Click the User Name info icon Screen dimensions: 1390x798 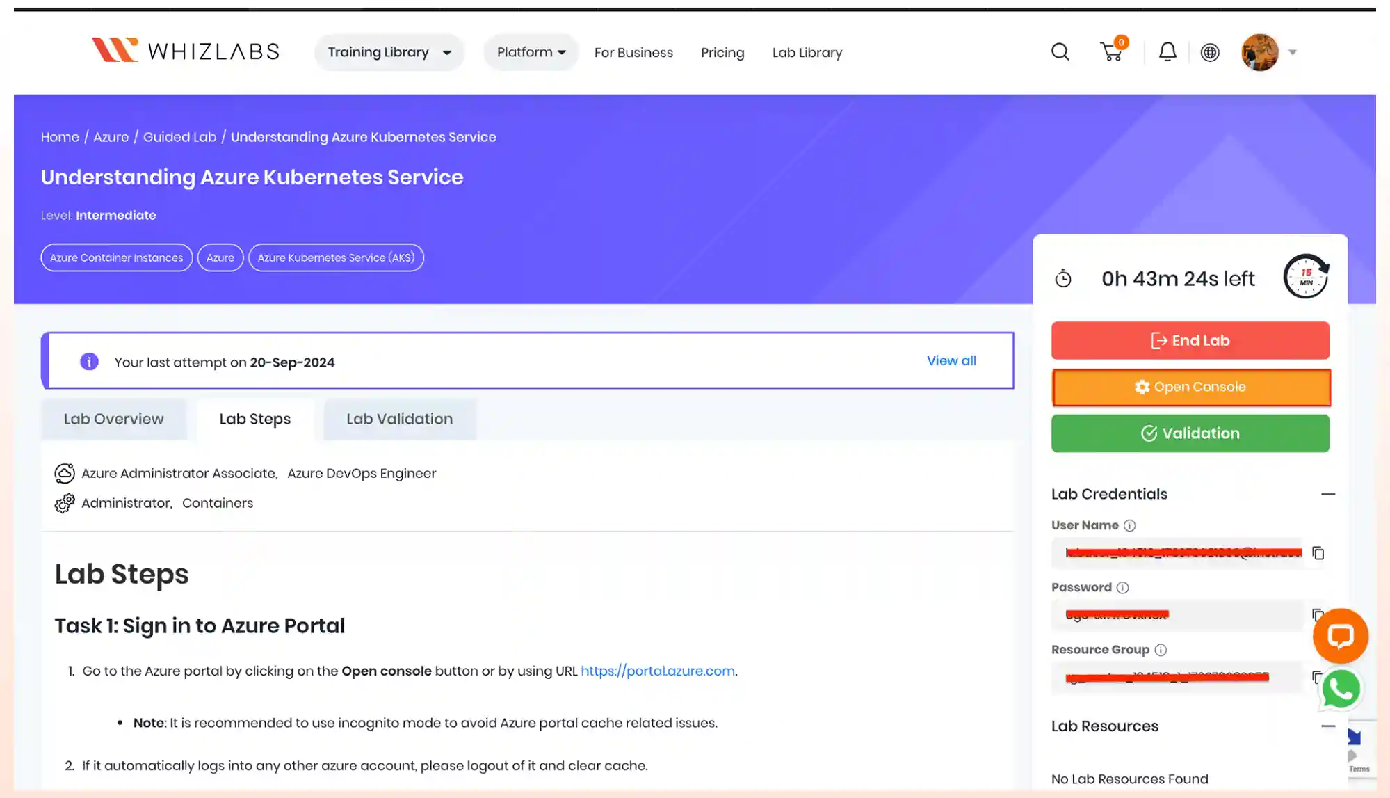1129,525
